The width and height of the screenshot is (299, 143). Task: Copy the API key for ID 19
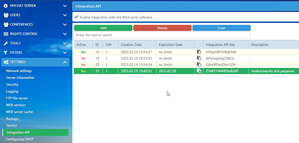pos(199,58)
